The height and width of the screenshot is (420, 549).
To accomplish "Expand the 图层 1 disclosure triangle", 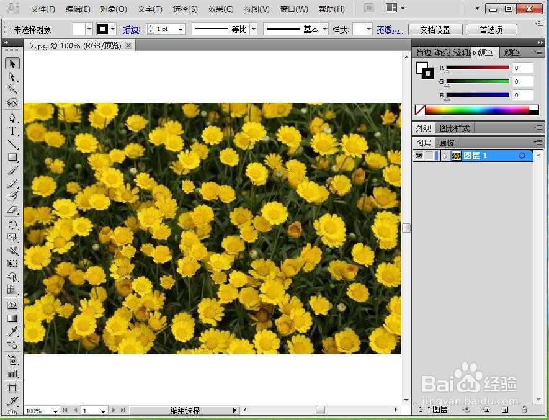I will tap(445, 156).
